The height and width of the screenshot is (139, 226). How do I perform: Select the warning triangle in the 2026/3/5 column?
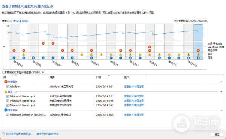pyautogui.click(x=111, y=54)
